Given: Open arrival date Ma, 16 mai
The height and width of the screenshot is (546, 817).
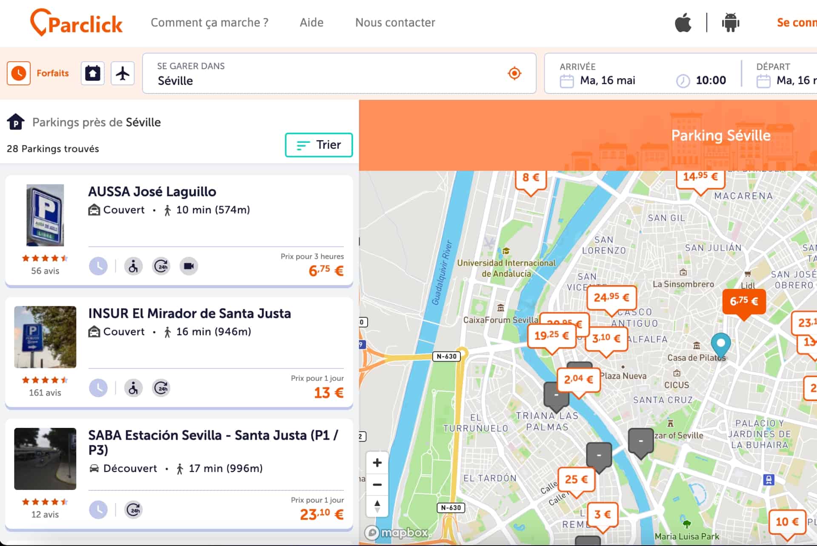Looking at the screenshot, I should point(597,80).
